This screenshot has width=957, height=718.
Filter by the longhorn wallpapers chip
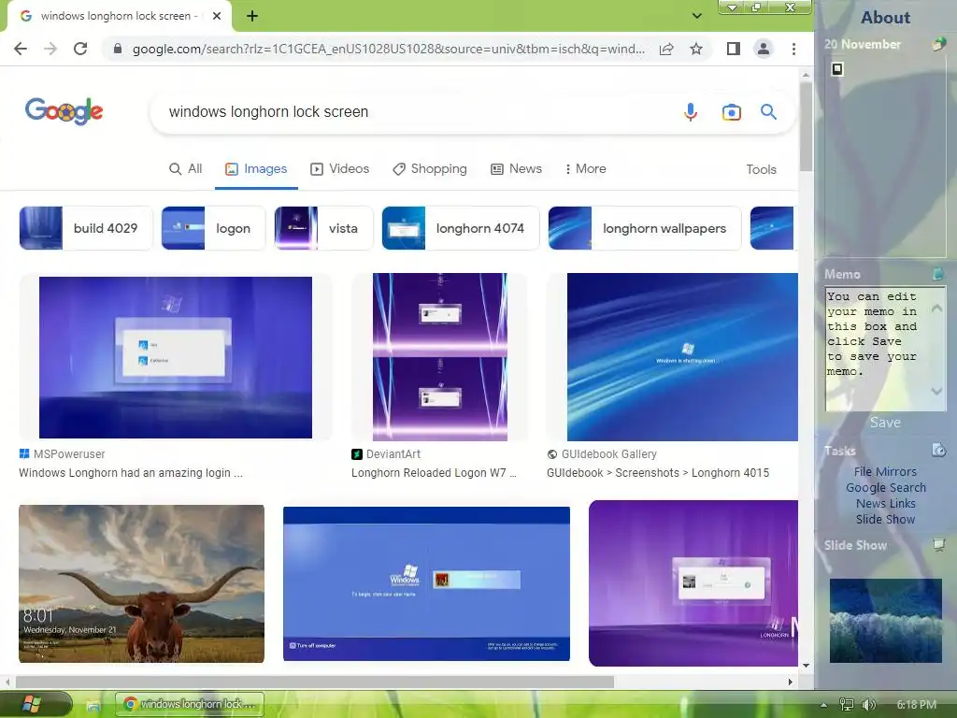[645, 228]
